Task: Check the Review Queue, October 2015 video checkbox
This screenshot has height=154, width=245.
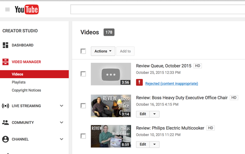Action: click(x=83, y=74)
